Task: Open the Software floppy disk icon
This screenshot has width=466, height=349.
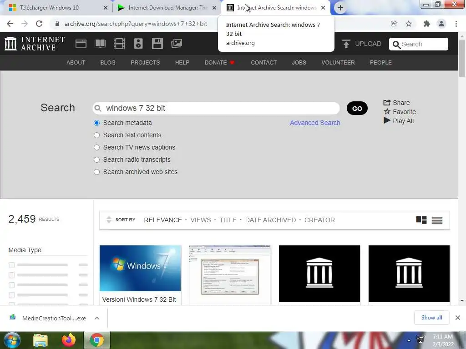Action: point(157,44)
